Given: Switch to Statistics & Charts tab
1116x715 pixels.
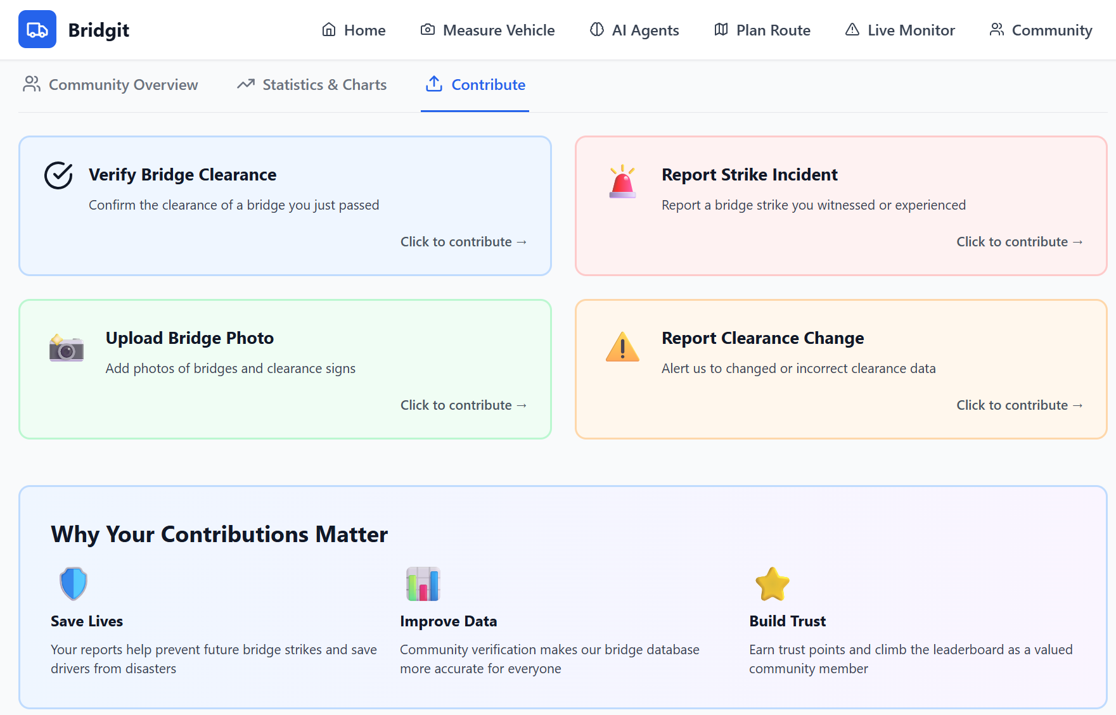Looking at the screenshot, I should click(x=312, y=84).
